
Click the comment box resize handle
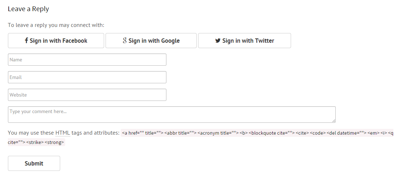point(334,121)
